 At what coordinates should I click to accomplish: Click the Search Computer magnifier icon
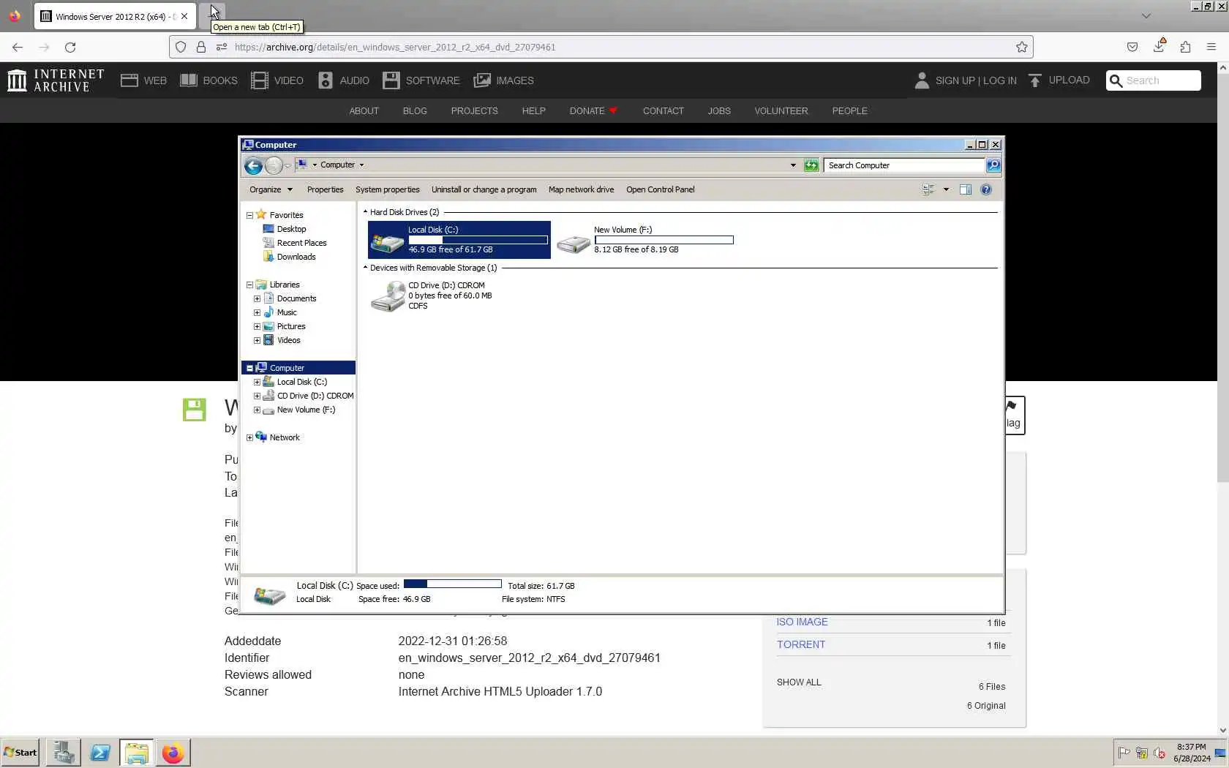click(x=993, y=165)
